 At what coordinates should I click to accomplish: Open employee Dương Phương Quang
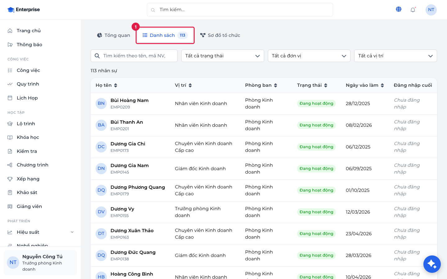(x=138, y=187)
